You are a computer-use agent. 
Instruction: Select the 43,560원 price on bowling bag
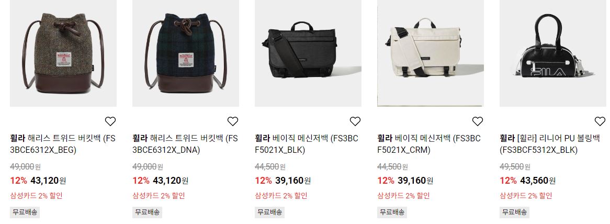[538, 181]
